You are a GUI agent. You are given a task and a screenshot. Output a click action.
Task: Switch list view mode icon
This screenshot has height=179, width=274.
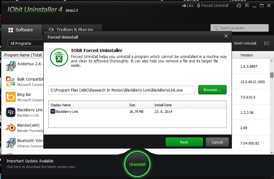coord(267,43)
